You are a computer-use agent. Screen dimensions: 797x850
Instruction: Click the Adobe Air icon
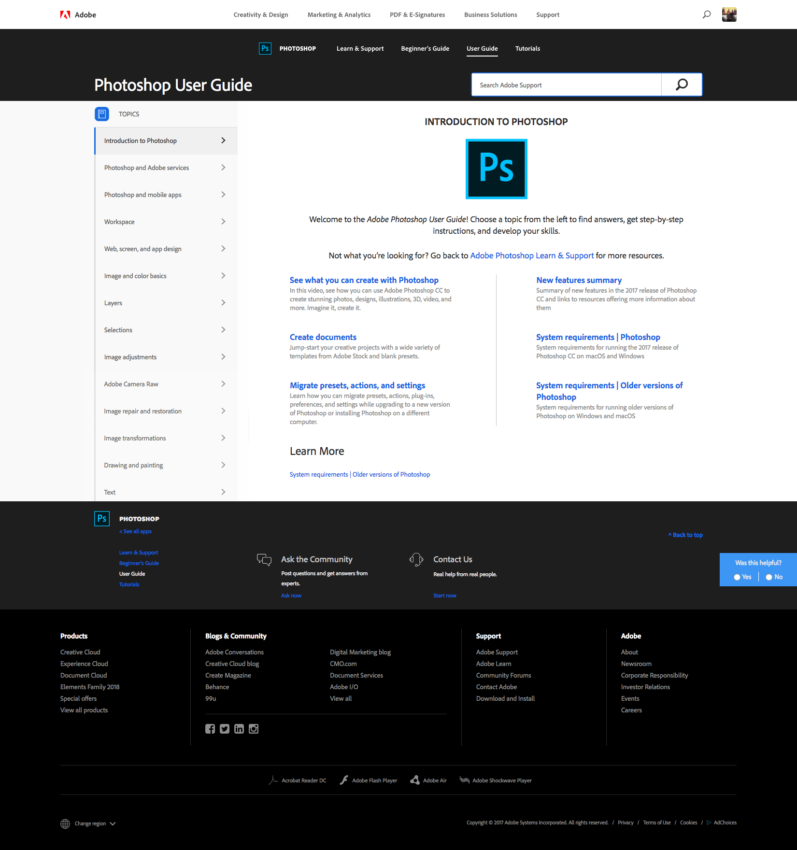coord(414,780)
